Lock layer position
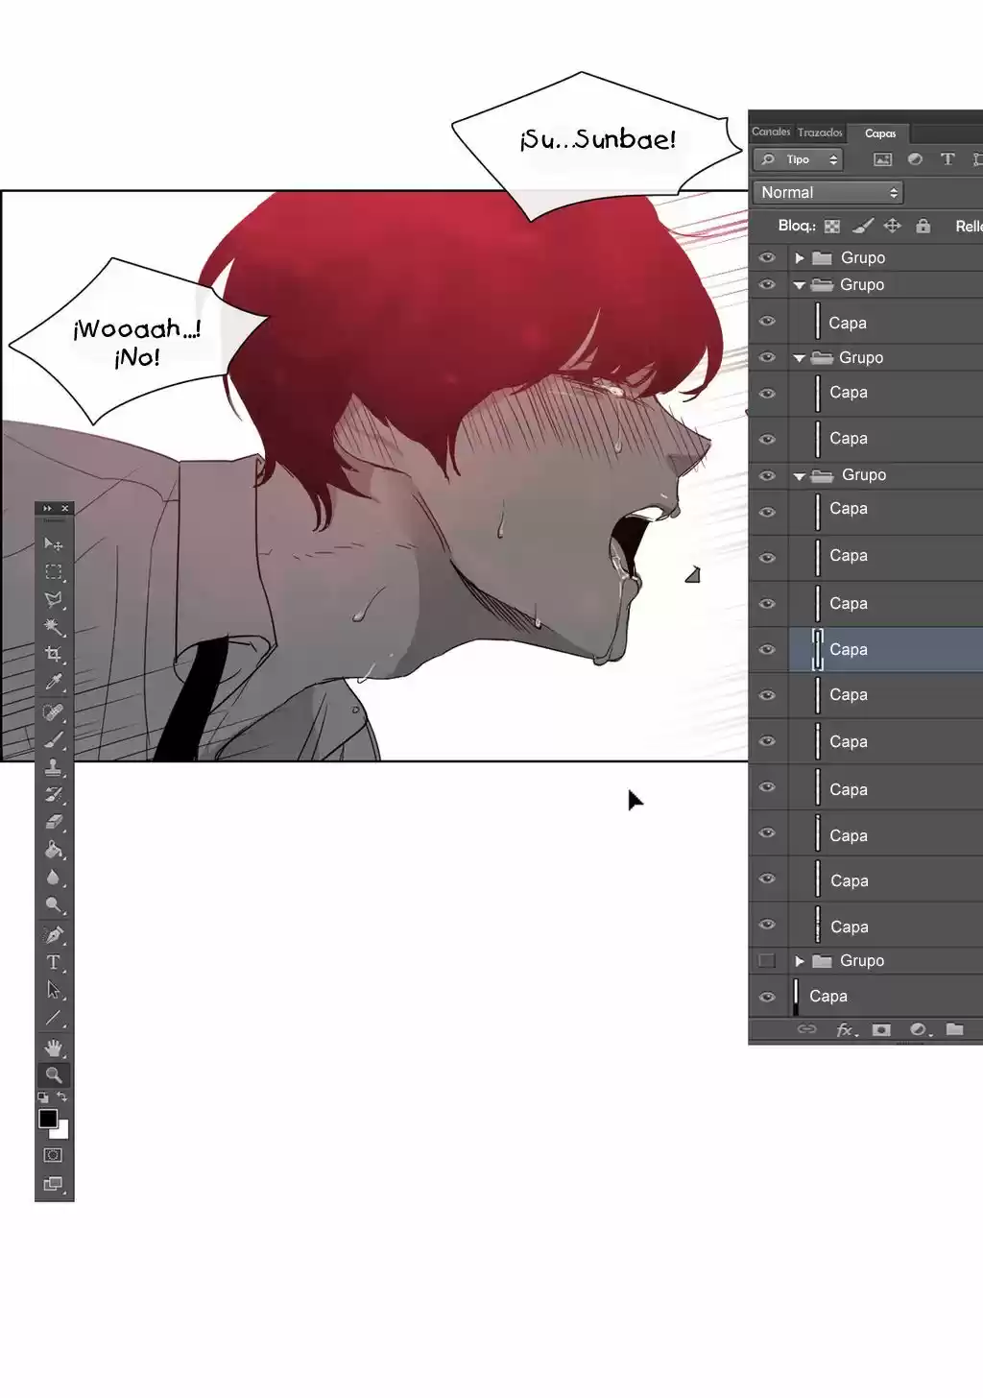This screenshot has width=983, height=1398. tap(893, 226)
